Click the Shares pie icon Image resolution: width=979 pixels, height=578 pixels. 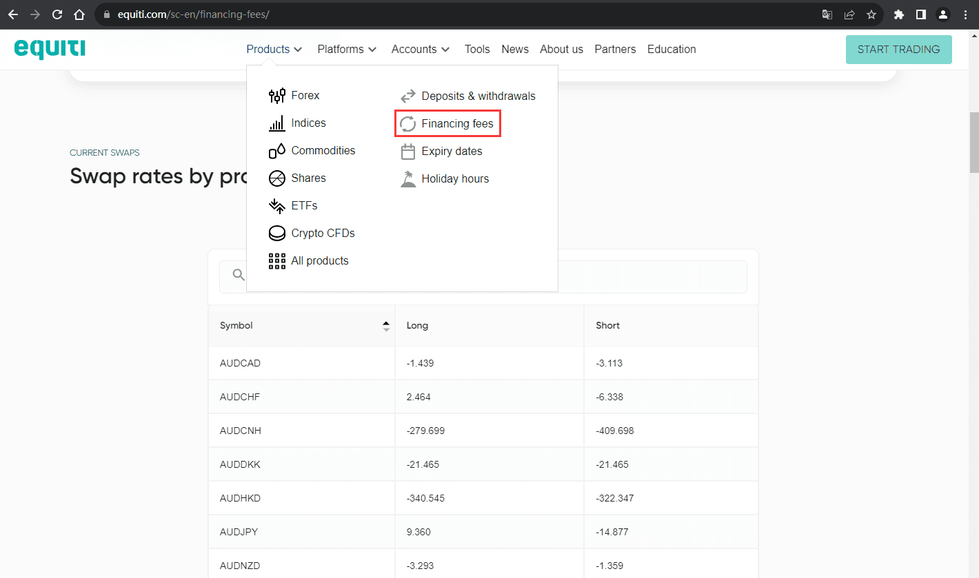click(277, 178)
